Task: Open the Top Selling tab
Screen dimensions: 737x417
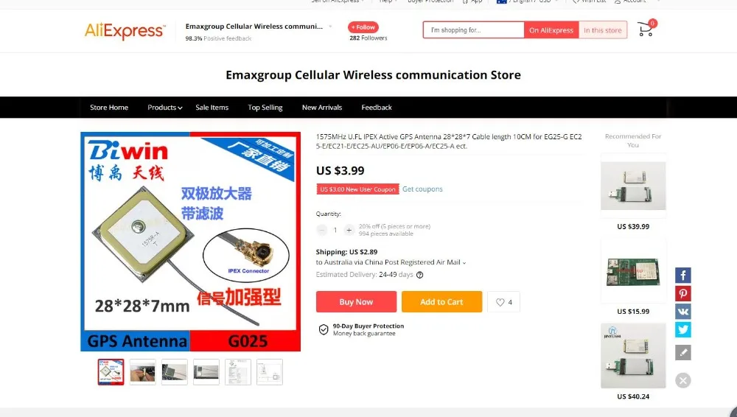Action: [x=265, y=107]
